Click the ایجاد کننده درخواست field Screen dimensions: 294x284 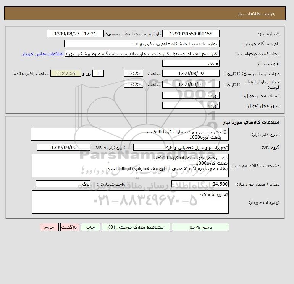[142, 53]
